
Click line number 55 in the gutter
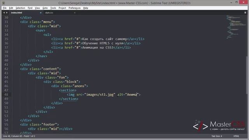(x=6, y=124)
